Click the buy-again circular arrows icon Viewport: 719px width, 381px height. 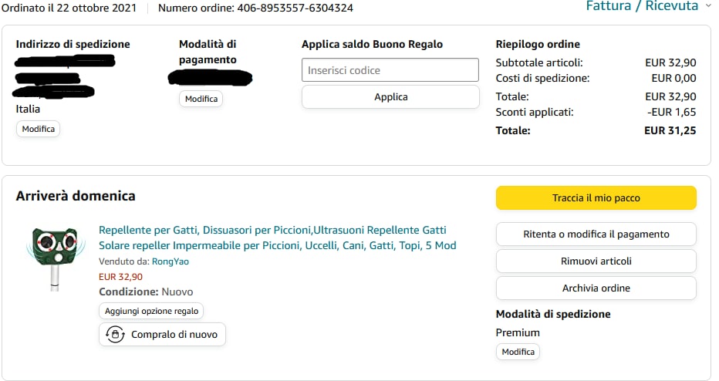click(115, 335)
